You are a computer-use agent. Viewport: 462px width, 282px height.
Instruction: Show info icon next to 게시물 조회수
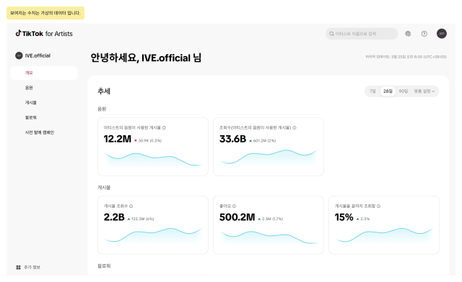[x=131, y=206]
